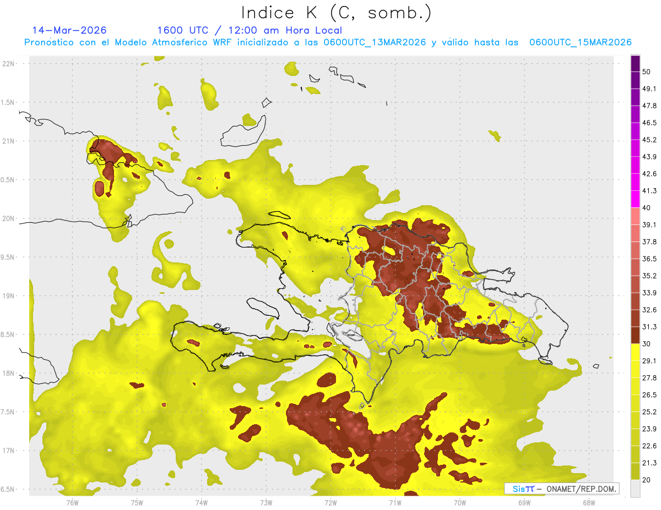Screen dimensions: 661x510
Task: Click the 0600UTC_15MAR2026 valid-until text
Action: [580, 42]
